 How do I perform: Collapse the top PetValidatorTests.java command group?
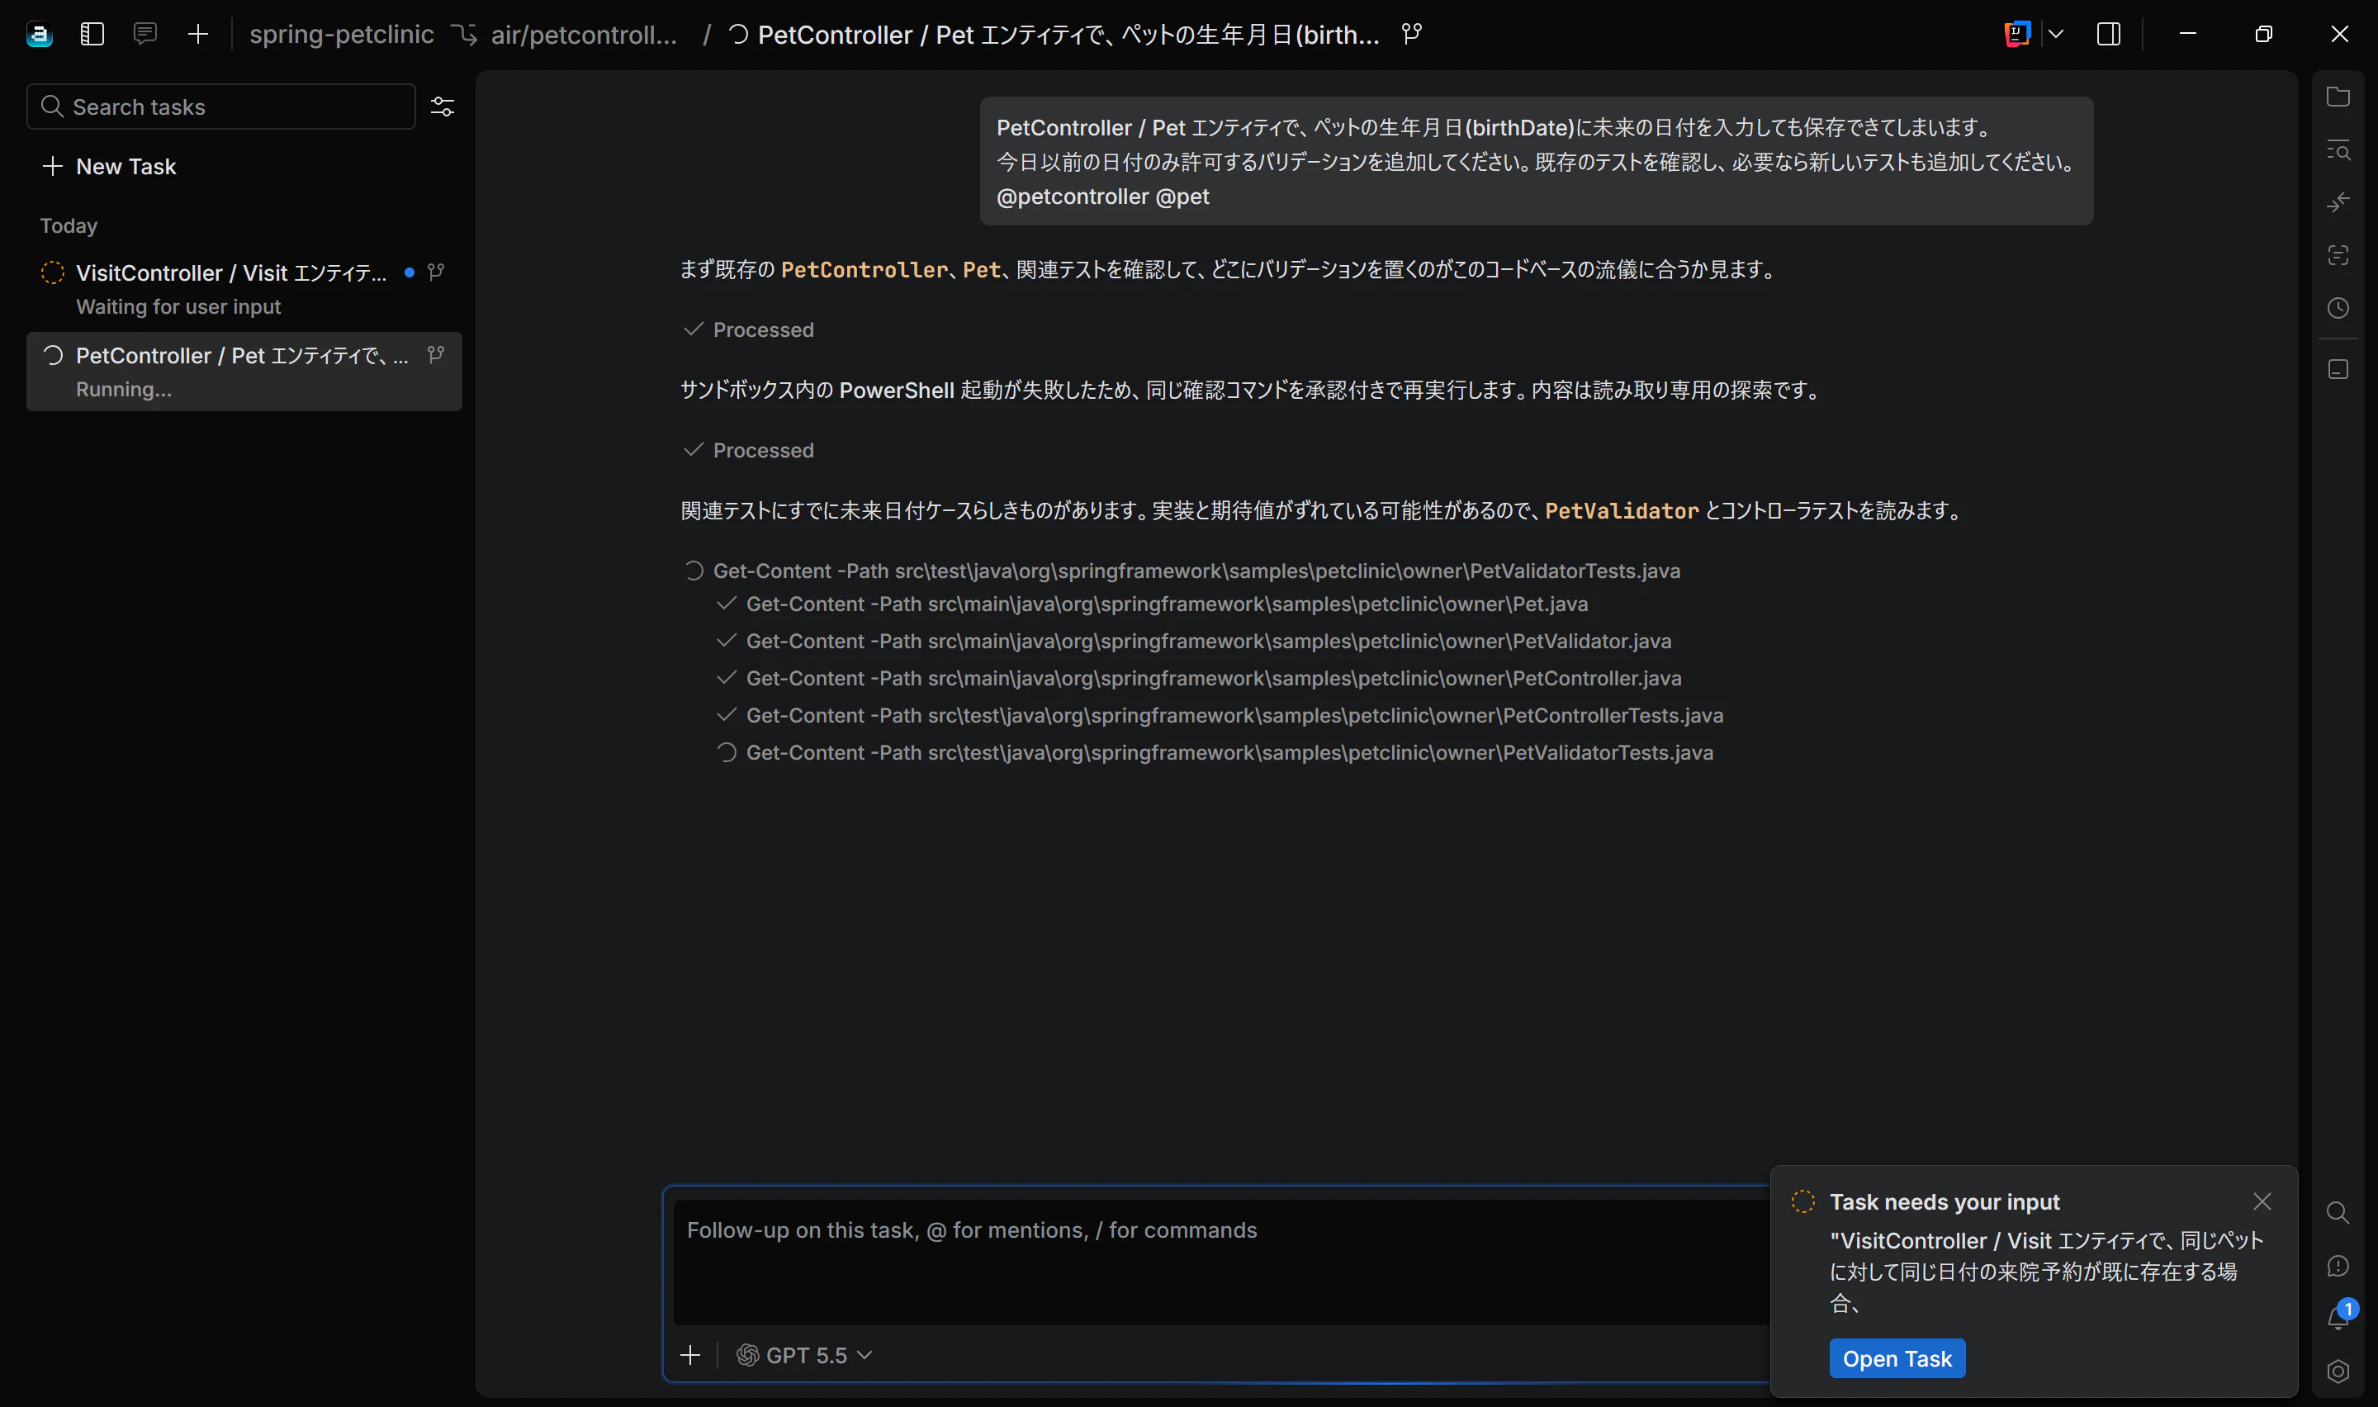[x=1182, y=570]
